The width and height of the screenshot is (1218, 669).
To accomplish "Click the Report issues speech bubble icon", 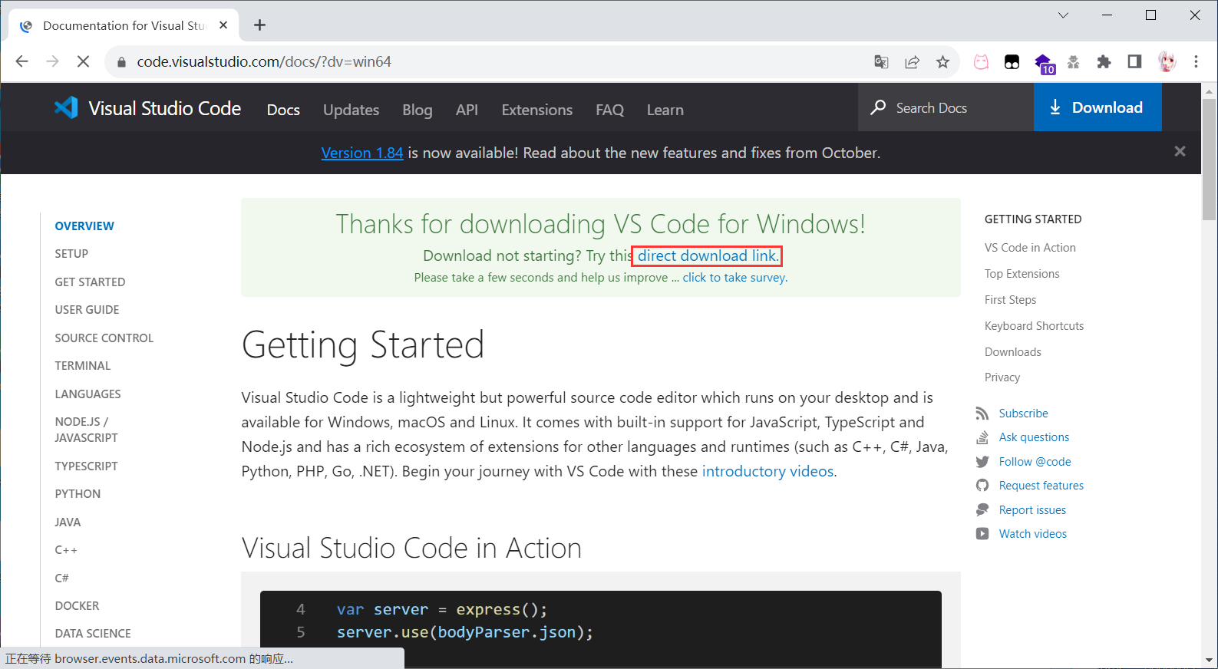I will click(x=982, y=510).
